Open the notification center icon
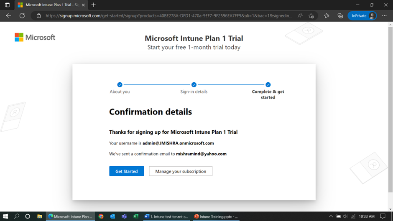The height and width of the screenshot is (221, 393). (383, 216)
